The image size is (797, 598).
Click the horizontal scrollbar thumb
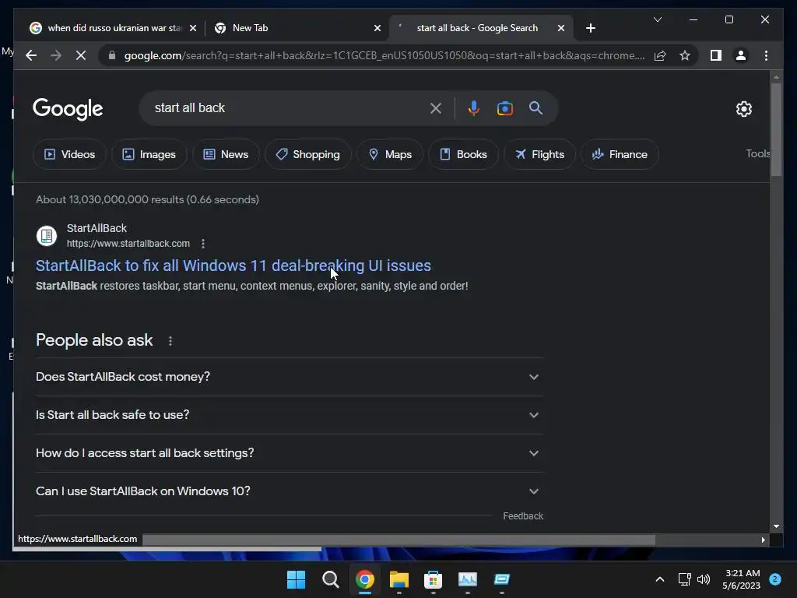tap(398, 540)
